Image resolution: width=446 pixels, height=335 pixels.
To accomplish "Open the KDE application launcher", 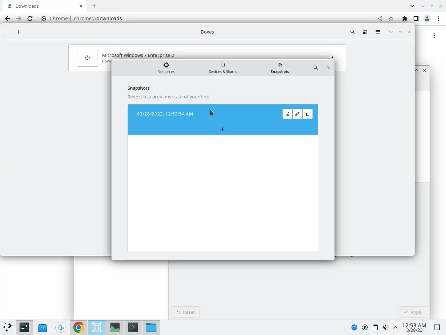I will coord(8,327).
